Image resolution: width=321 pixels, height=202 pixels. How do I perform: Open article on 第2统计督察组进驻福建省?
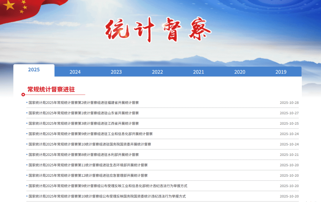pyautogui.click(x=84, y=103)
